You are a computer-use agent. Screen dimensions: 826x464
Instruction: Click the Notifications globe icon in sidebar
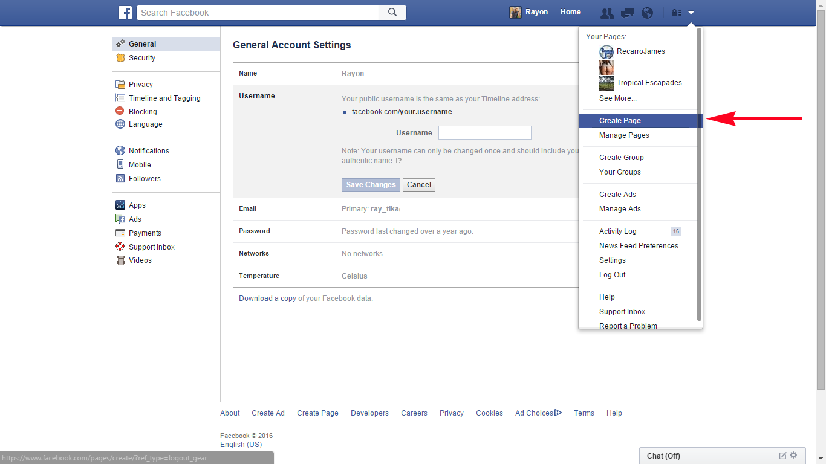pyautogui.click(x=120, y=151)
